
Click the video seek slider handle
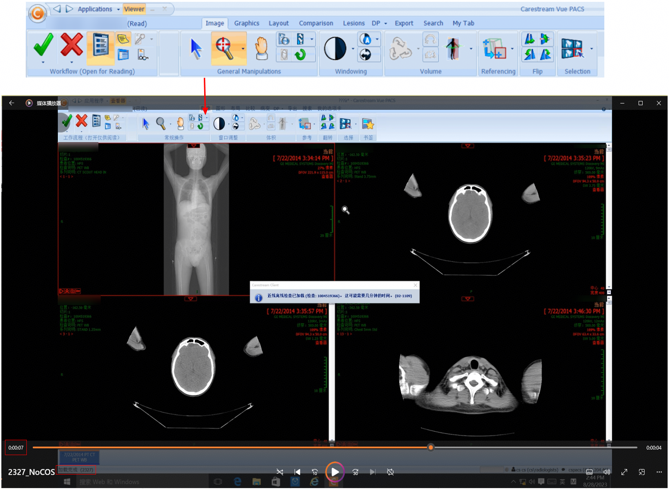(x=431, y=447)
